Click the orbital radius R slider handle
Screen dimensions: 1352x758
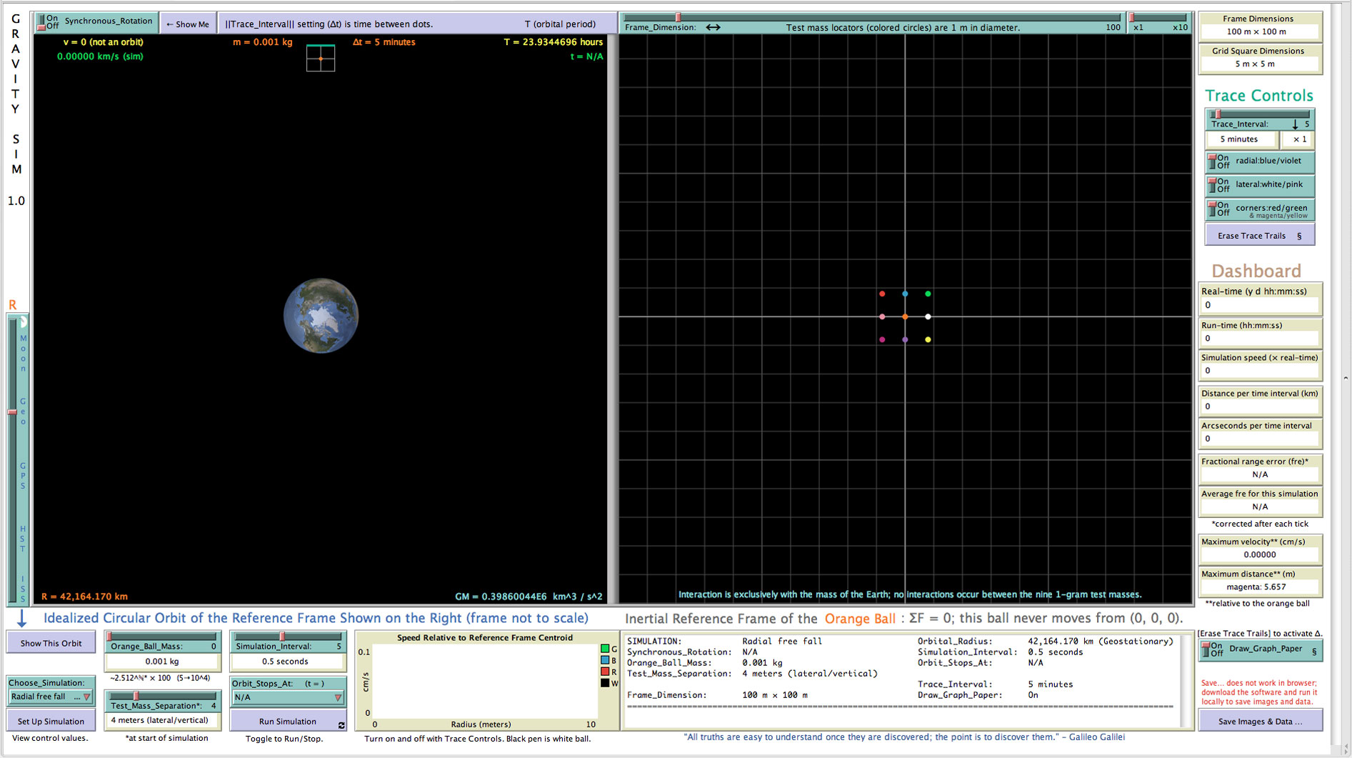12,412
